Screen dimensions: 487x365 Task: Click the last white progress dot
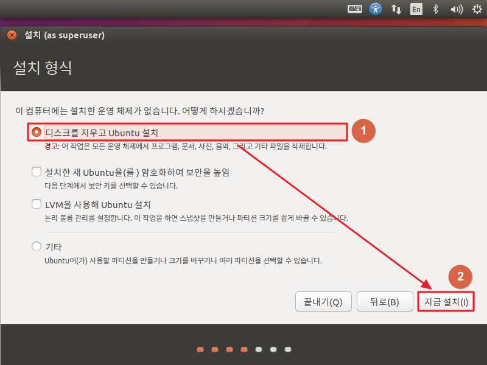tap(288, 349)
